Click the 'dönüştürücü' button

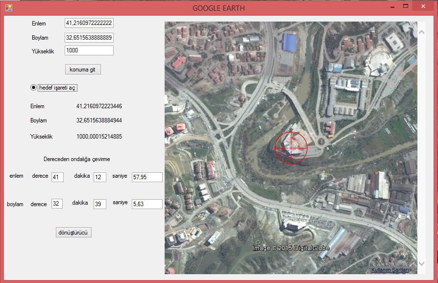(73, 233)
